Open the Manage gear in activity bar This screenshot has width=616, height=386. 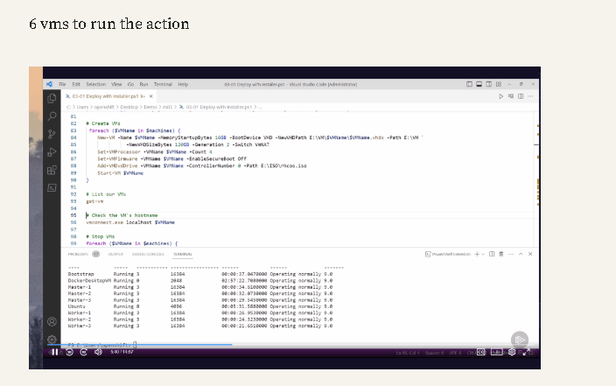pos(52,339)
